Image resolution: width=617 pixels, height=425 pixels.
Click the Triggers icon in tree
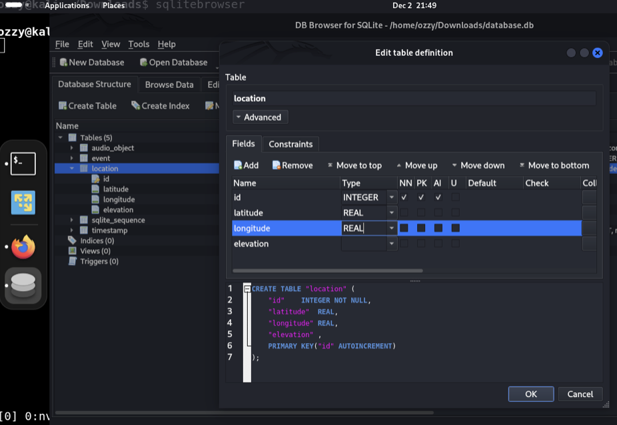73,261
